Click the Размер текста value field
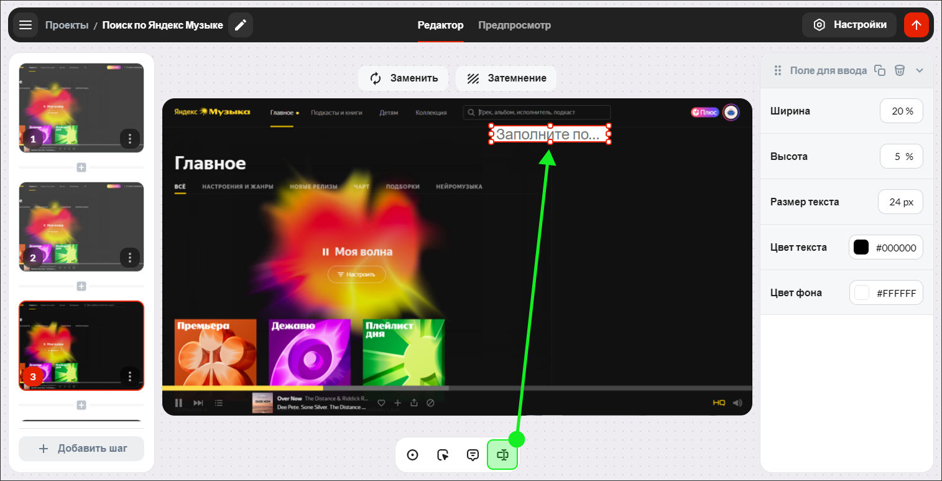Image resolution: width=942 pixels, height=481 pixels. click(900, 202)
